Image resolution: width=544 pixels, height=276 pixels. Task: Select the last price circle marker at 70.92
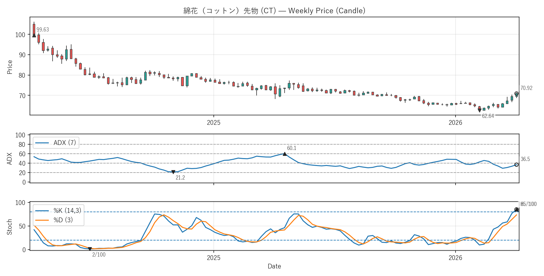[516, 94]
